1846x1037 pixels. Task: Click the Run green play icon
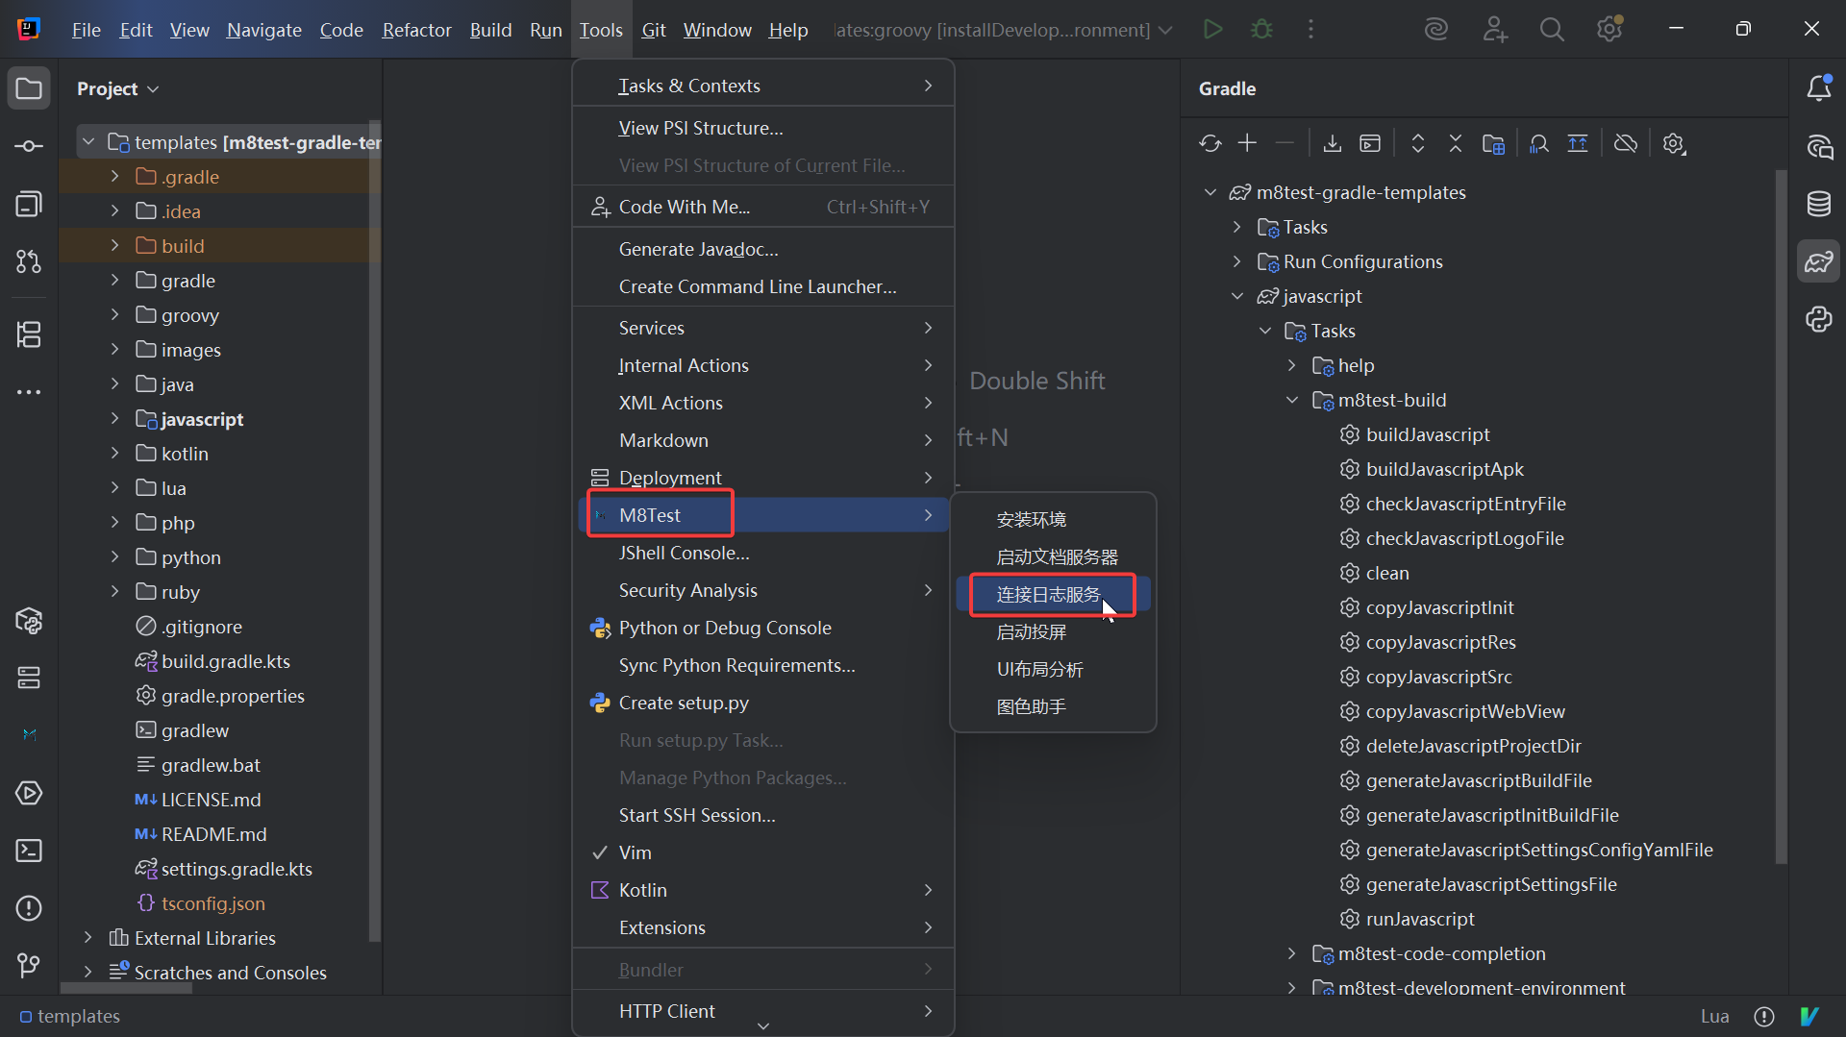(x=1212, y=30)
